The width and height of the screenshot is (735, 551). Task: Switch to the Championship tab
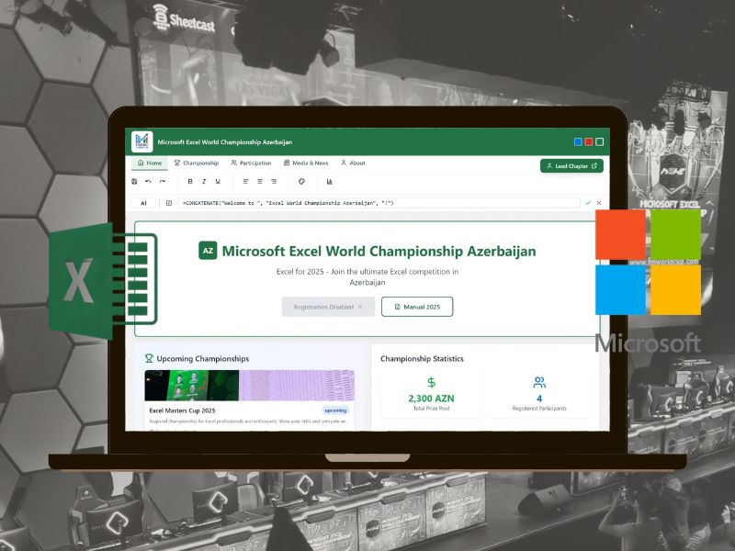coord(196,163)
